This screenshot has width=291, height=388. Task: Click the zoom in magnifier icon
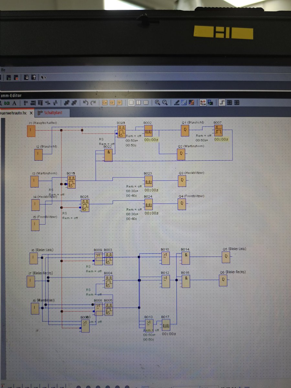tap(157, 102)
